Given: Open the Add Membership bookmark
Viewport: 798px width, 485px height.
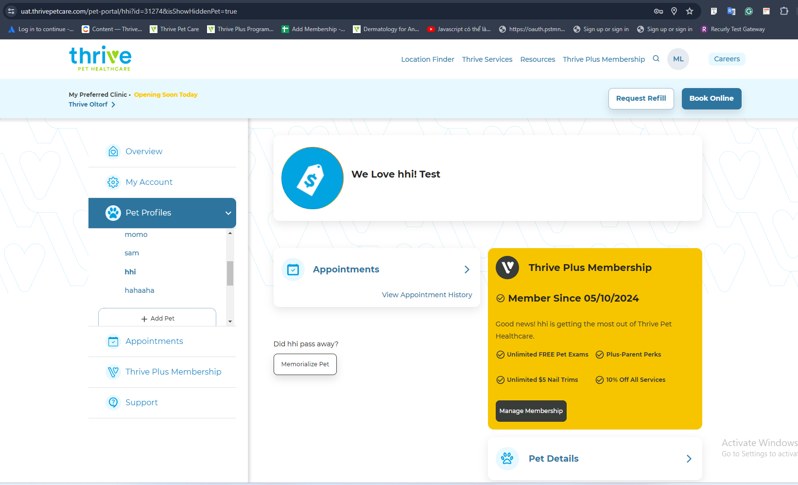Looking at the screenshot, I should point(313,29).
